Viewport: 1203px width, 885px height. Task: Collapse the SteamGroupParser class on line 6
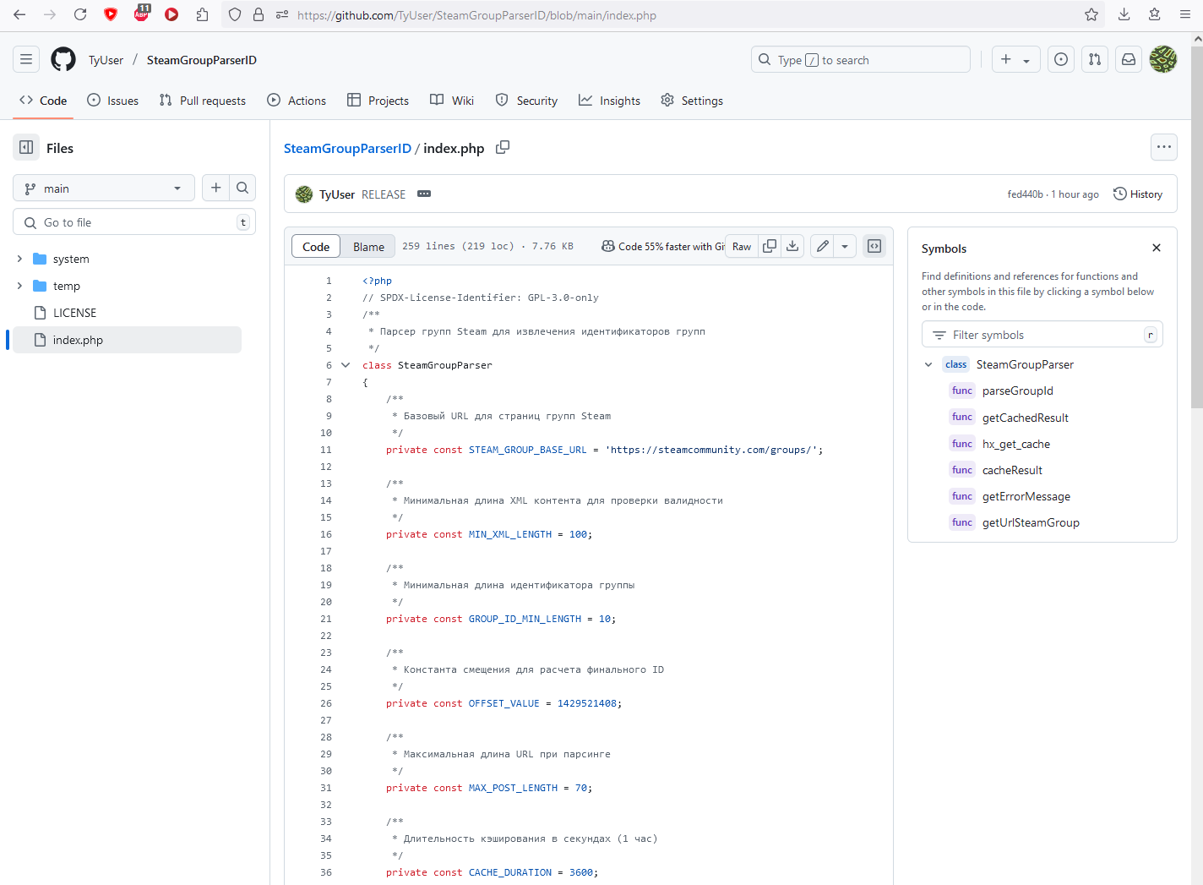346,365
